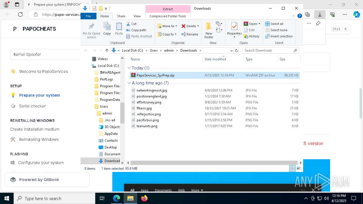363x204 pixels.
Task: Collapse the Today group
Action: pos(129,68)
